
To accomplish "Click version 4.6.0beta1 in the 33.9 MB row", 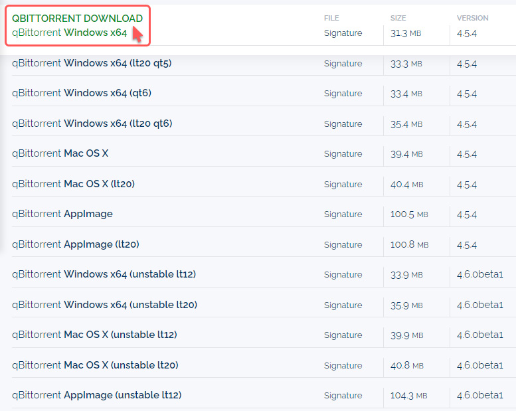I will pyautogui.click(x=480, y=275).
